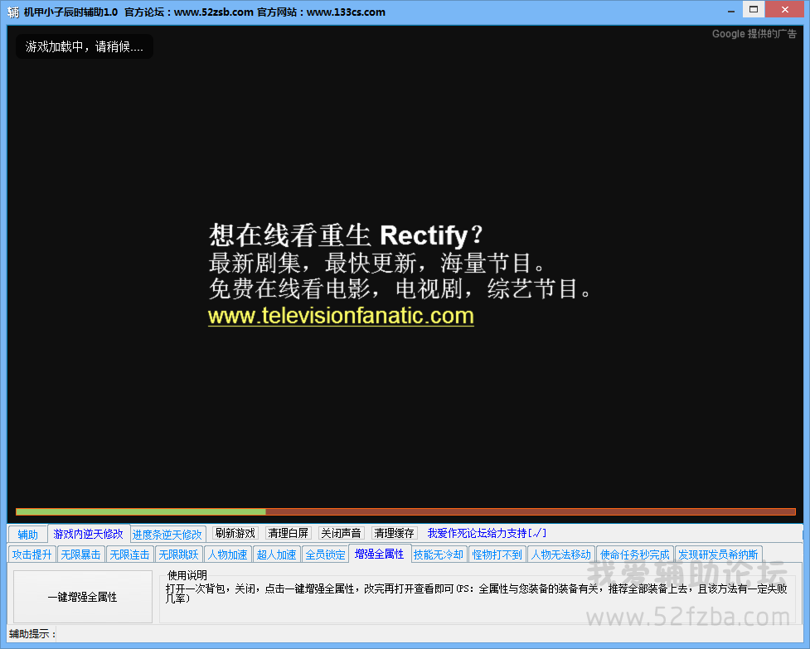Open the 攻击提升 sub-tab
810x649 pixels.
coord(32,555)
